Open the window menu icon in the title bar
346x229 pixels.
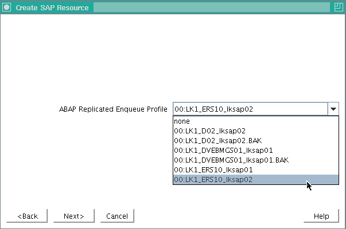tap(7, 7)
